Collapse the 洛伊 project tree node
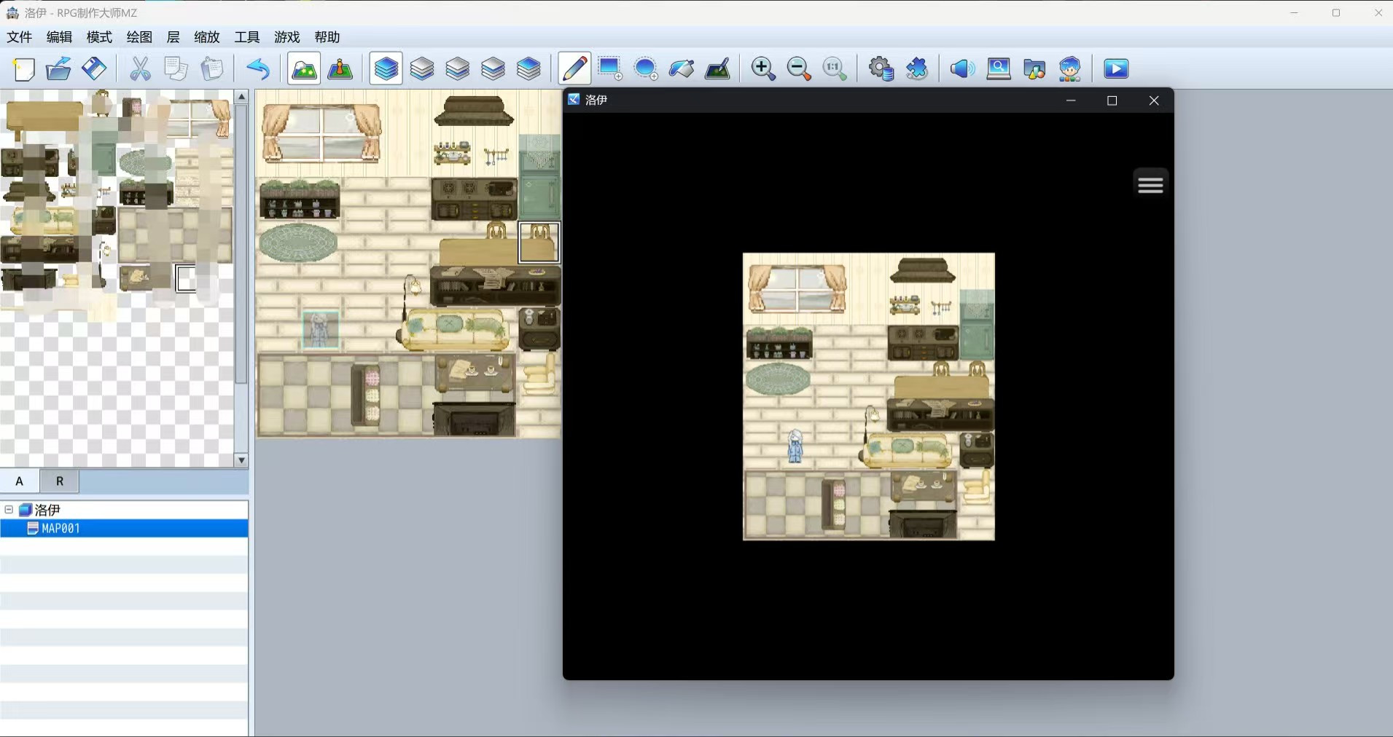This screenshot has width=1393, height=737. (x=9, y=510)
